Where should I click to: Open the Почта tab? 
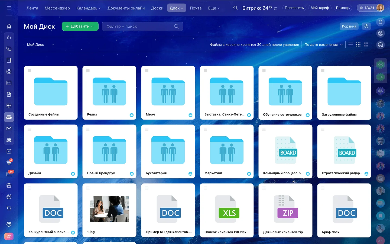coord(196,8)
